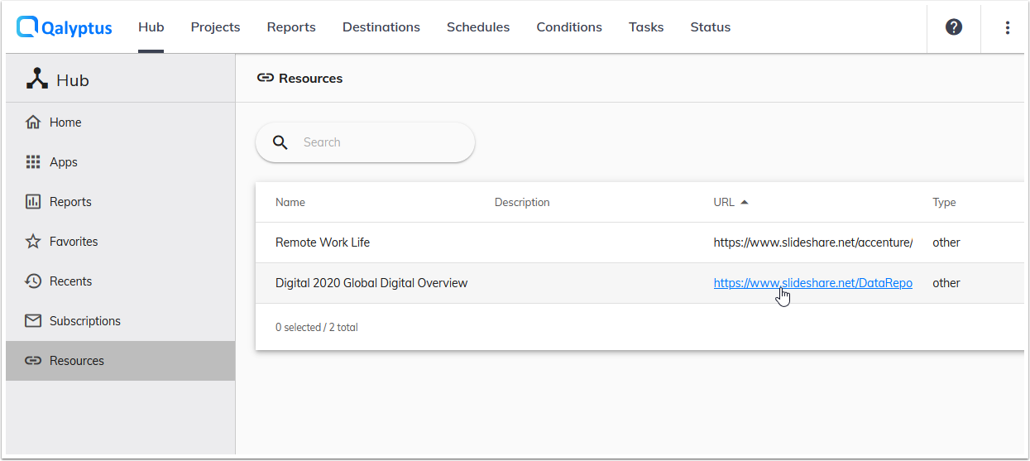Click the 'other' type in Remote Work Life row
This screenshot has width=1030, height=461.
946,243
